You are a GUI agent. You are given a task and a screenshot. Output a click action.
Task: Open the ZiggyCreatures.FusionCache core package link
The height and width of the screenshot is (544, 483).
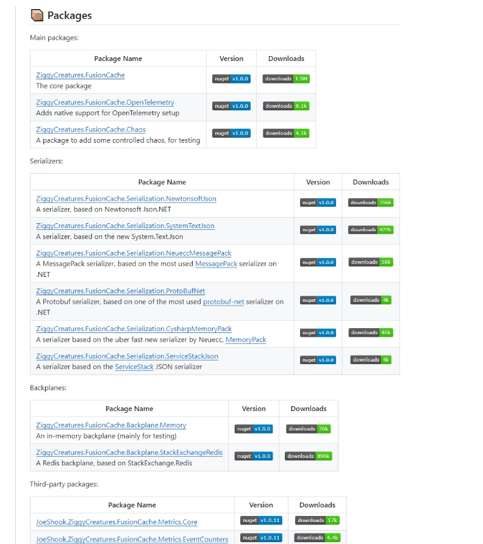[x=80, y=75]
